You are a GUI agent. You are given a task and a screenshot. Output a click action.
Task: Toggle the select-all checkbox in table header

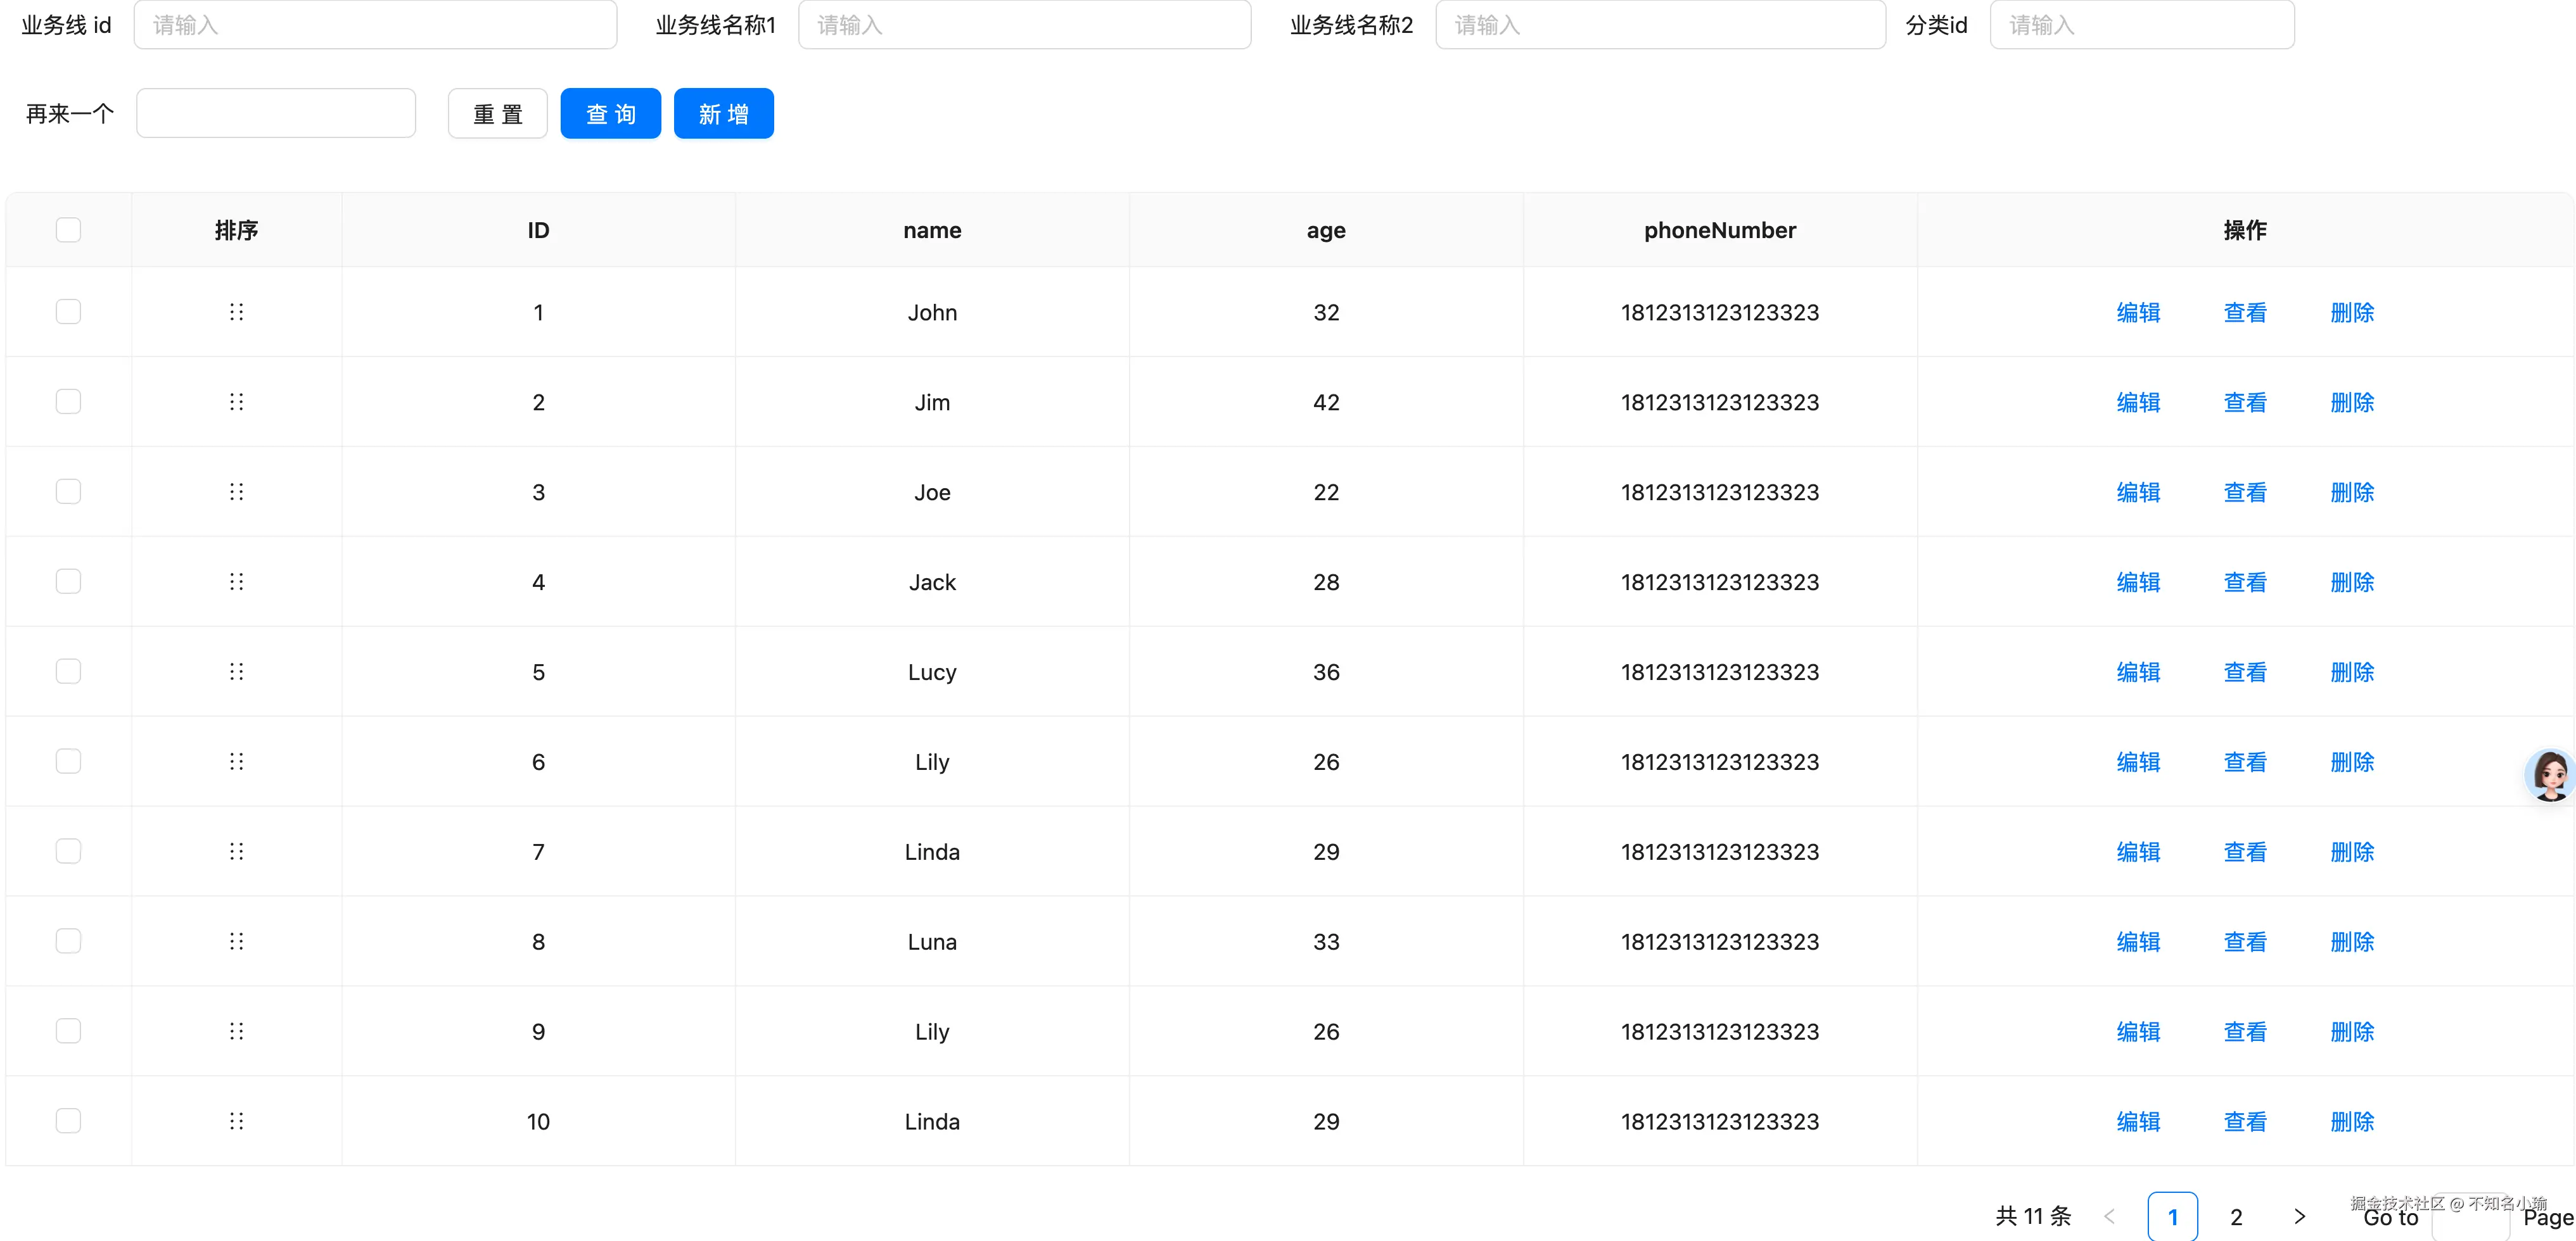tap(68, 230)
